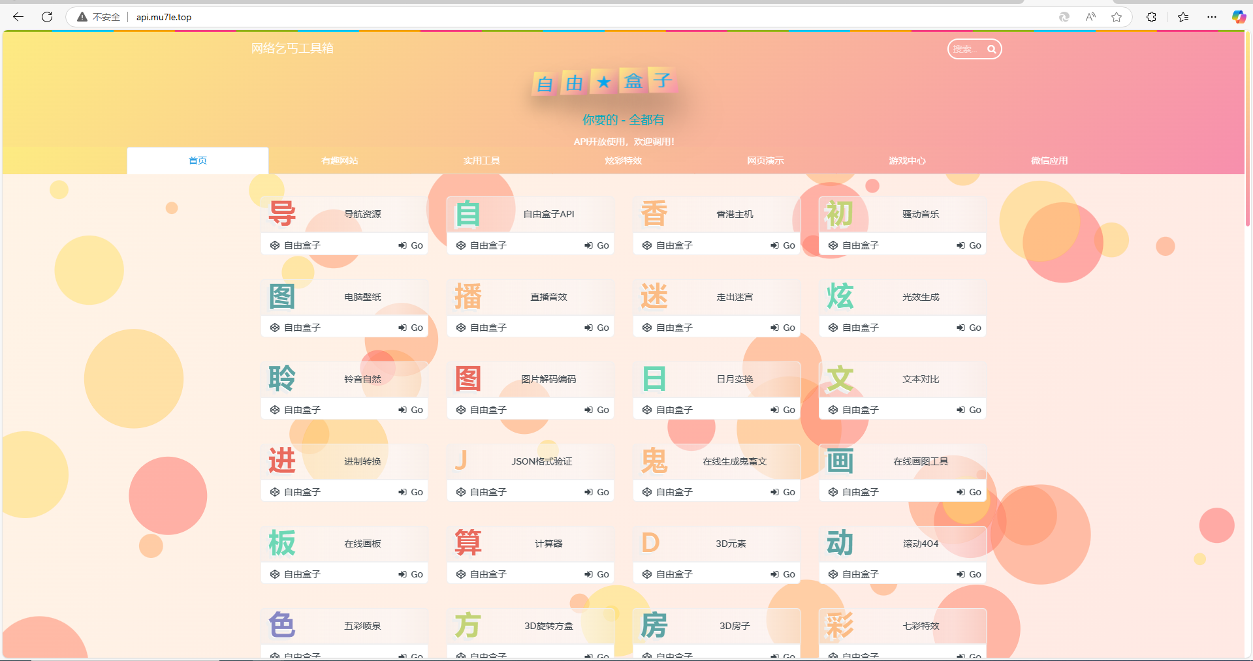
Task: Click the 图 icon on 电脑壁纸 card
Action: [x=281, y=296]
